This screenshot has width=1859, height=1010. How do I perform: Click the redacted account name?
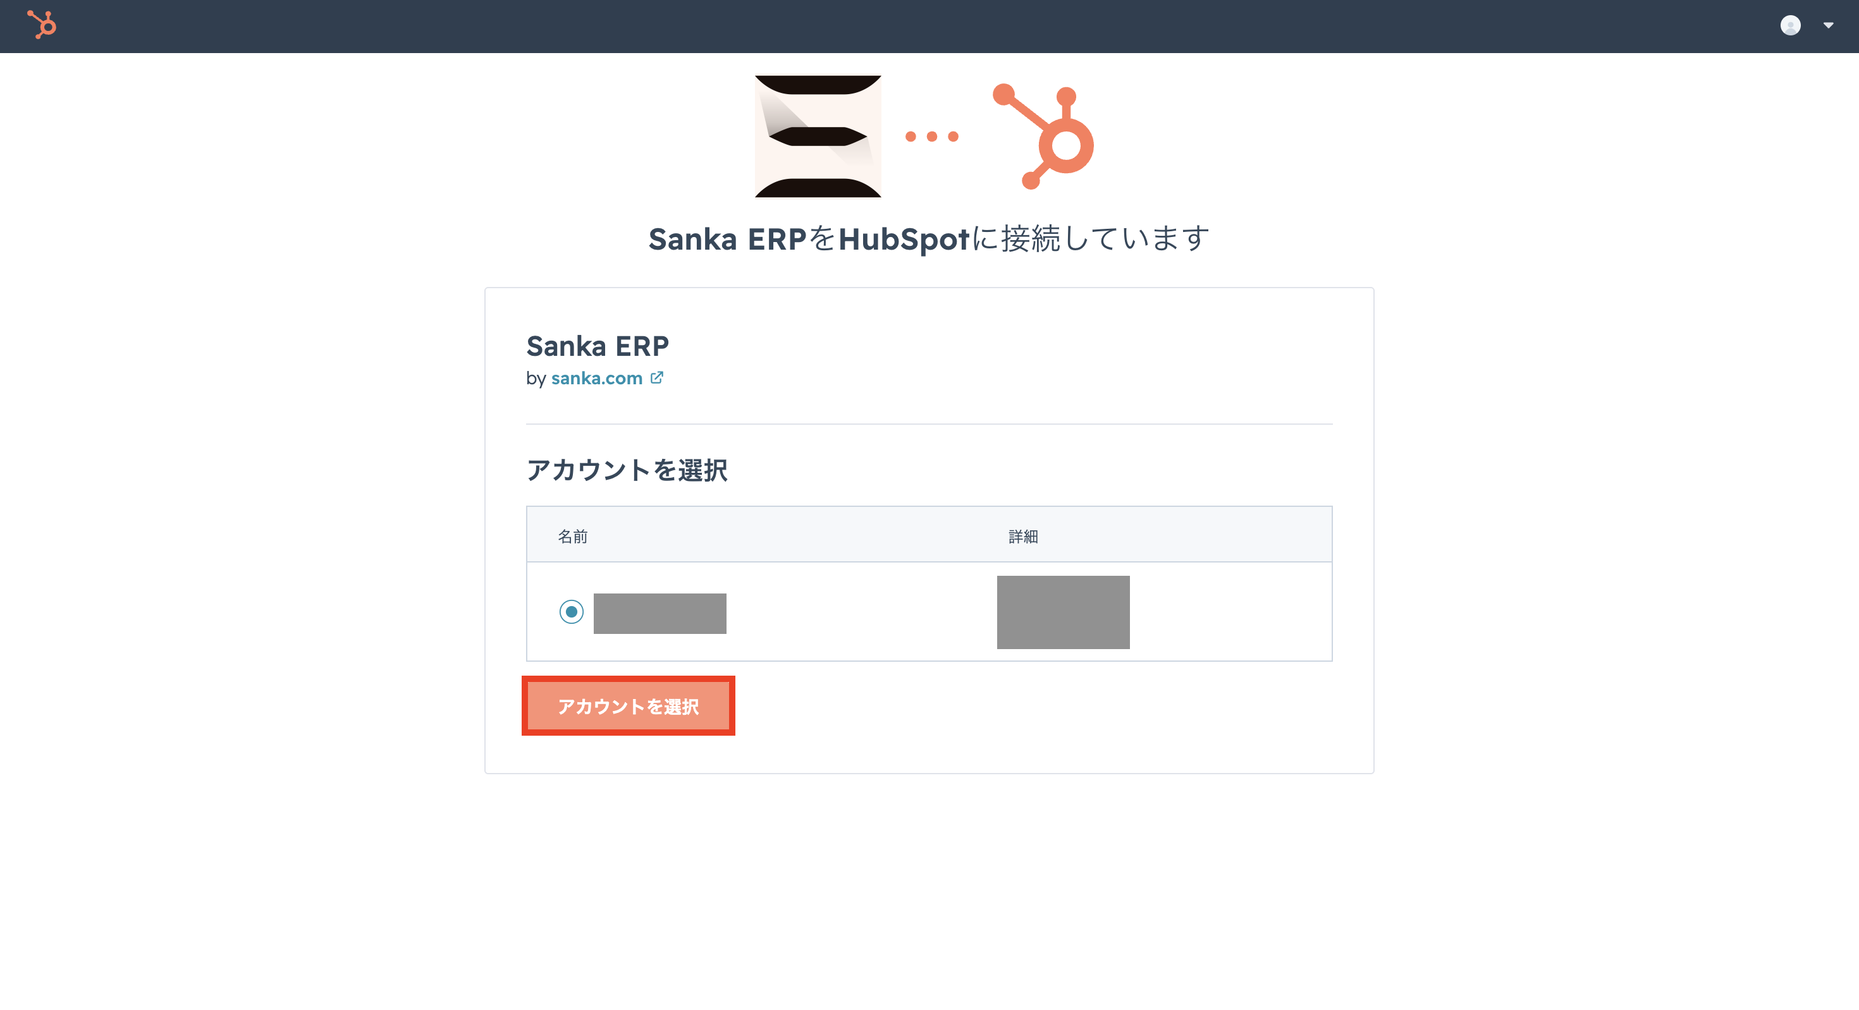pyautogui.click(x=660, y=613)
